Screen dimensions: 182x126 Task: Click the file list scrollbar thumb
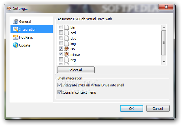click(164, 43)
